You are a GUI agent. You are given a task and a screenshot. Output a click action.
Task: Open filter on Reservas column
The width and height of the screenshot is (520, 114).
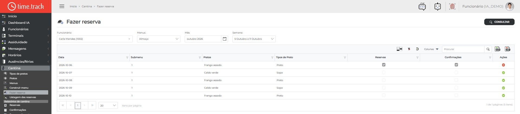tap(417, 58)
